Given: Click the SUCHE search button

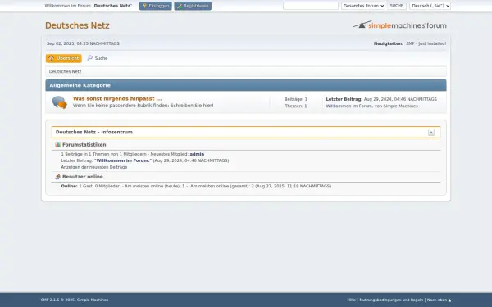Looking at the screenshot, I should pos(397,6).
